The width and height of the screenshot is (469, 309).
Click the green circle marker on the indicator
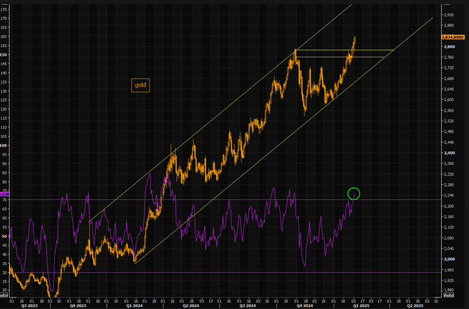(x=354, y=194)
